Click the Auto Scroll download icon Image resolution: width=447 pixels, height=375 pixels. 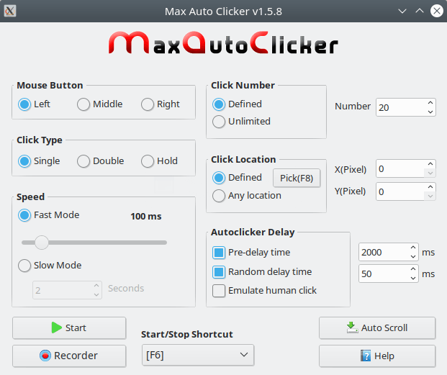point(353,327)
